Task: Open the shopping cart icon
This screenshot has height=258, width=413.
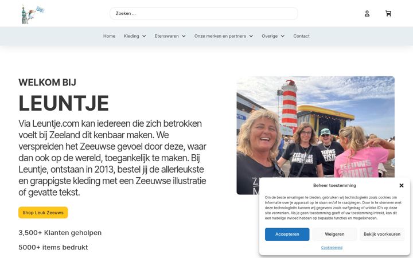Action: click(x=388, y=13)
